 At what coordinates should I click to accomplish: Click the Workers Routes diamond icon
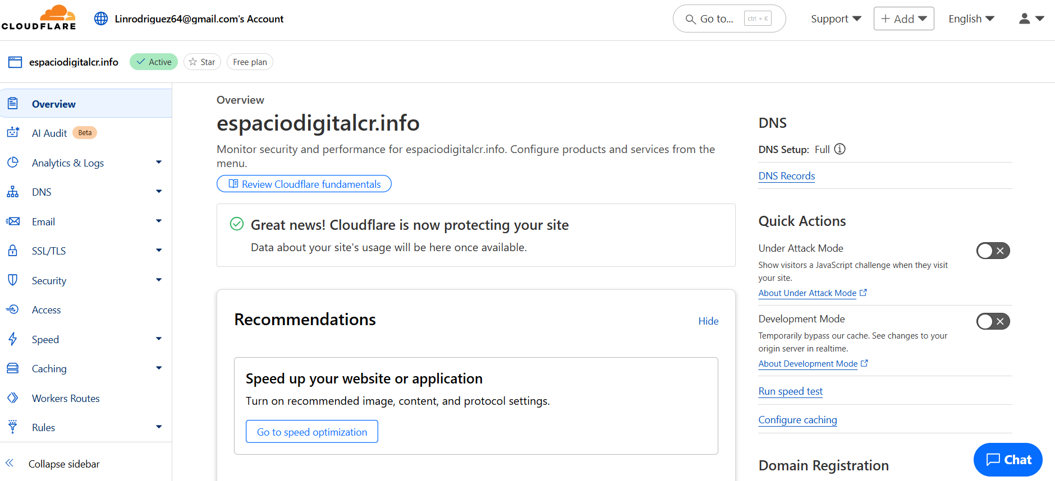pyautogui.click(x=12, y=398)
